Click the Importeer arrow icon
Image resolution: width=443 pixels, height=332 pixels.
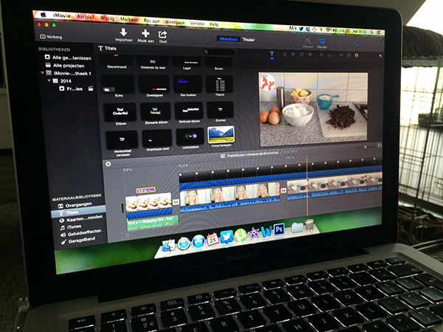tap(123, 32)
